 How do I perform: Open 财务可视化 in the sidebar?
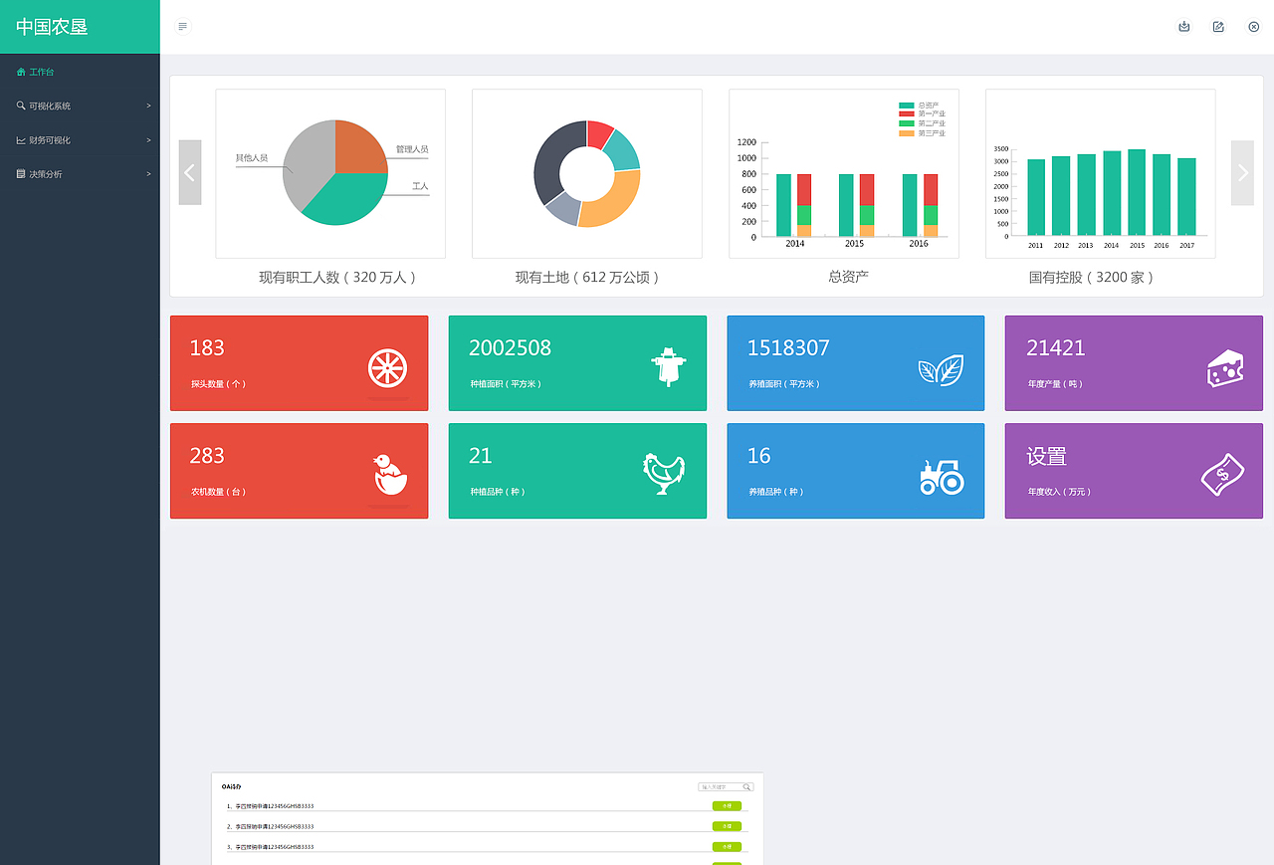(x=80, y=140)
